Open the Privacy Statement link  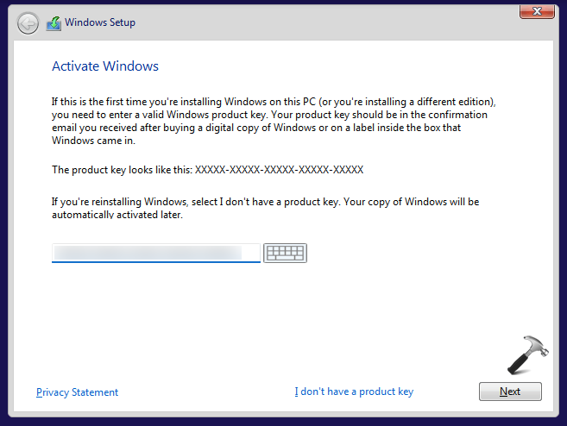(x=78, y=392)
